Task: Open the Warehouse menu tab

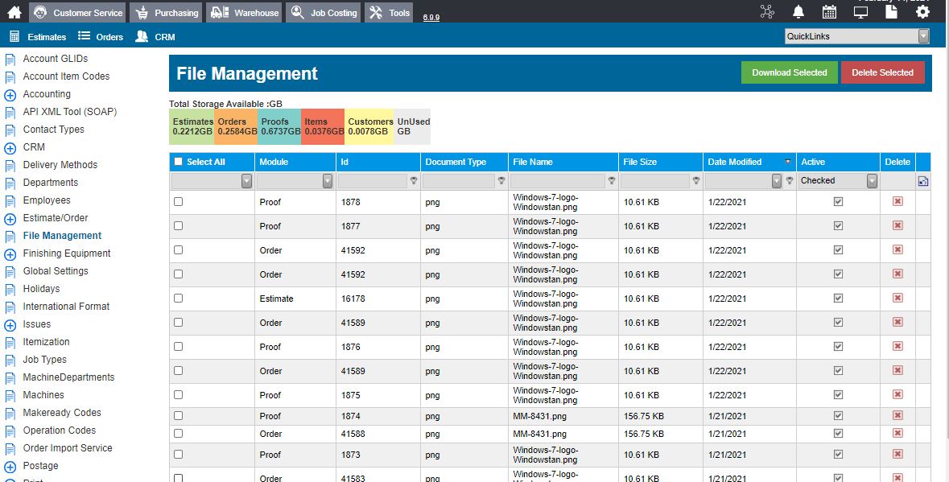Action: (245, 13)
